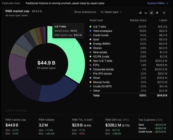Viewport: 173px width, 140px height.
Task: Select the Stocks legend label
Action: click(x=97, y=48)
